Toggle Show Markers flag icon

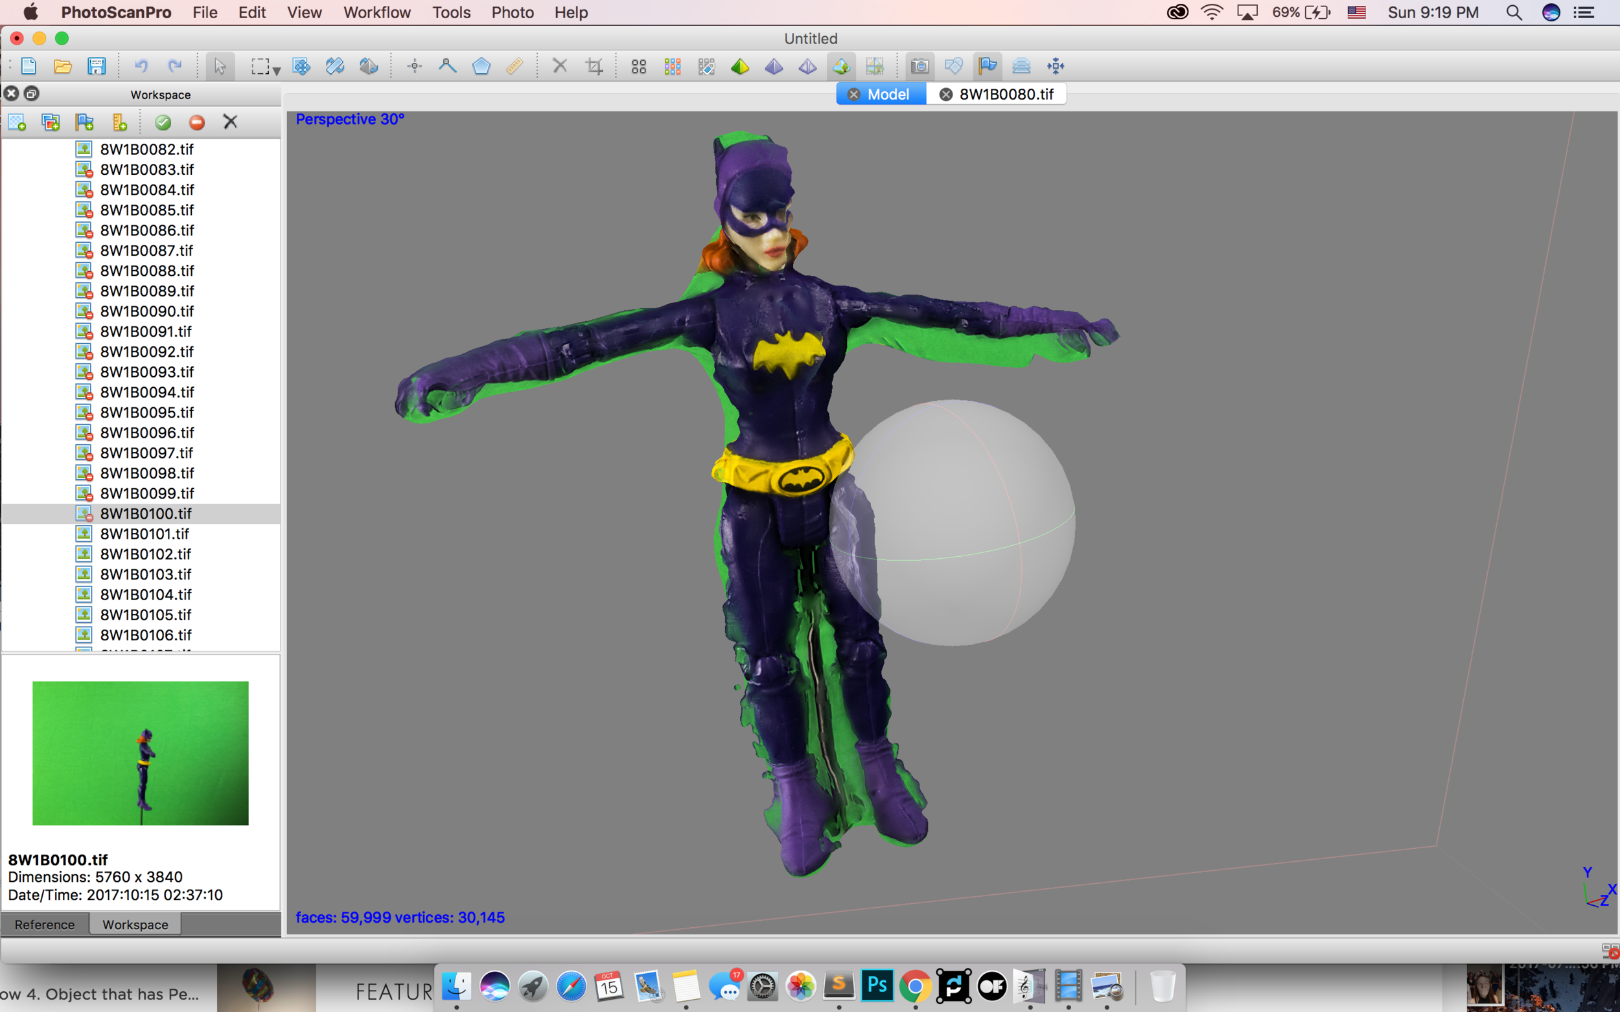pyautogui.click(x=987, y=65)
